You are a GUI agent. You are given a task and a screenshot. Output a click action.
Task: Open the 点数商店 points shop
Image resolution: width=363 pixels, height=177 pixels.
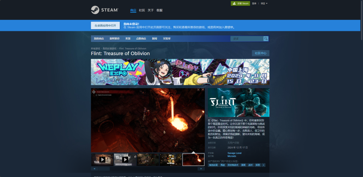click(x=141, y=38)
